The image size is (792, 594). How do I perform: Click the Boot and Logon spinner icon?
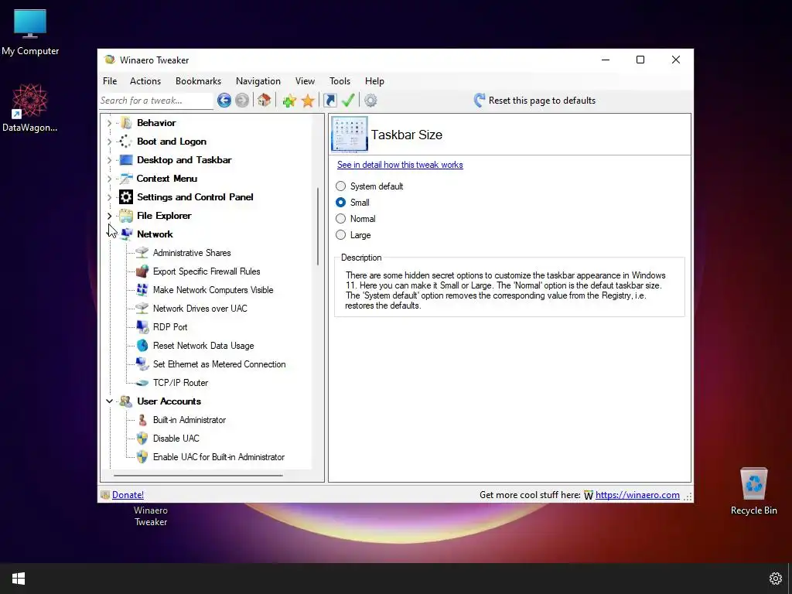[x=125, y=142]
